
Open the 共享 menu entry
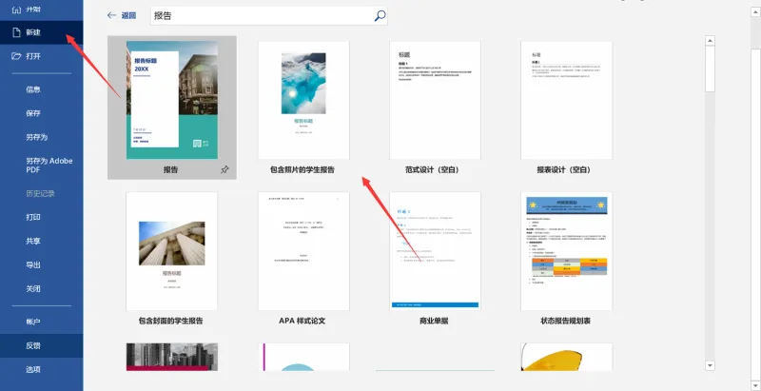point(33,241)
